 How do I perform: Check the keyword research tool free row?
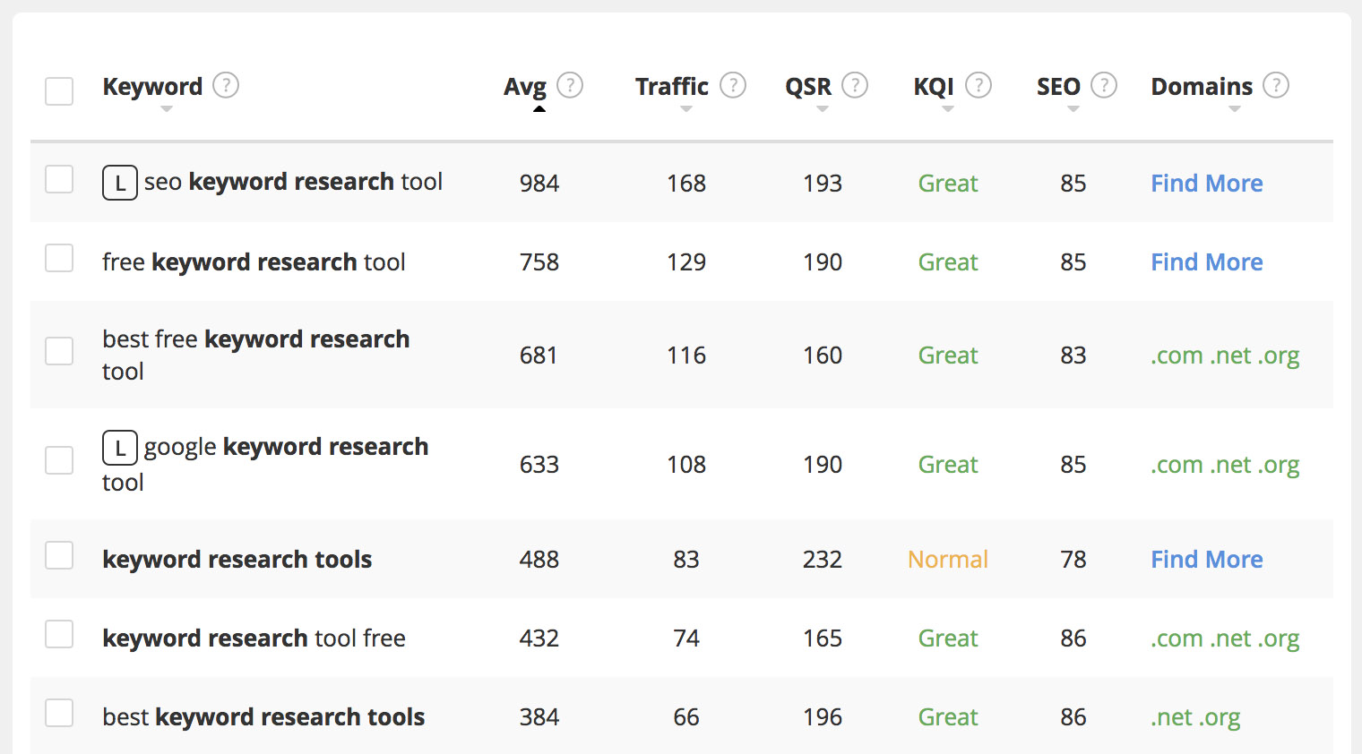pyautogui.click(x=59, y=634)
